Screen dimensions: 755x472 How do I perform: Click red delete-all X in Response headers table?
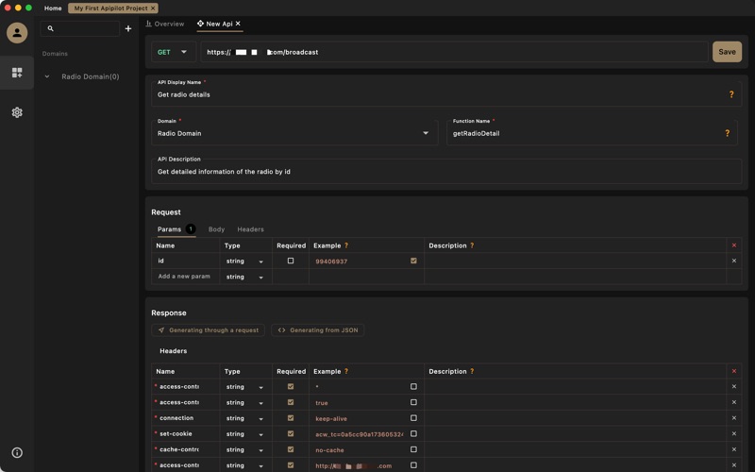pyautogui.click(x=734, y=371)
